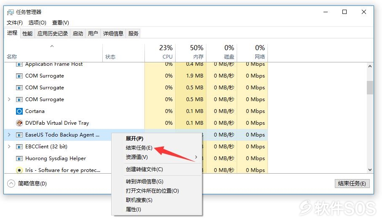Open the 资源值(V) submenu arrow
The image size is (382, 220).
click(196, 157)
